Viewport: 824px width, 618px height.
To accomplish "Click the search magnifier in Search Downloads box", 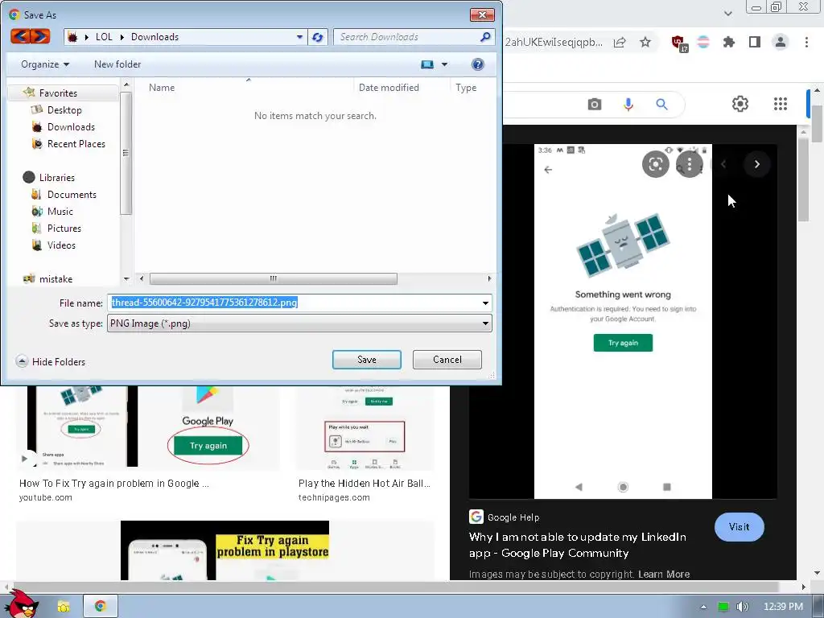I will click(485, 37).
